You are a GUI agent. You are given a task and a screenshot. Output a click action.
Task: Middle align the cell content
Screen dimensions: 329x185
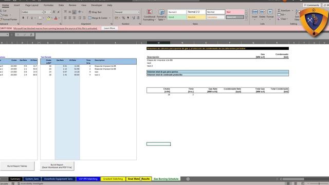tap(70, 12)
